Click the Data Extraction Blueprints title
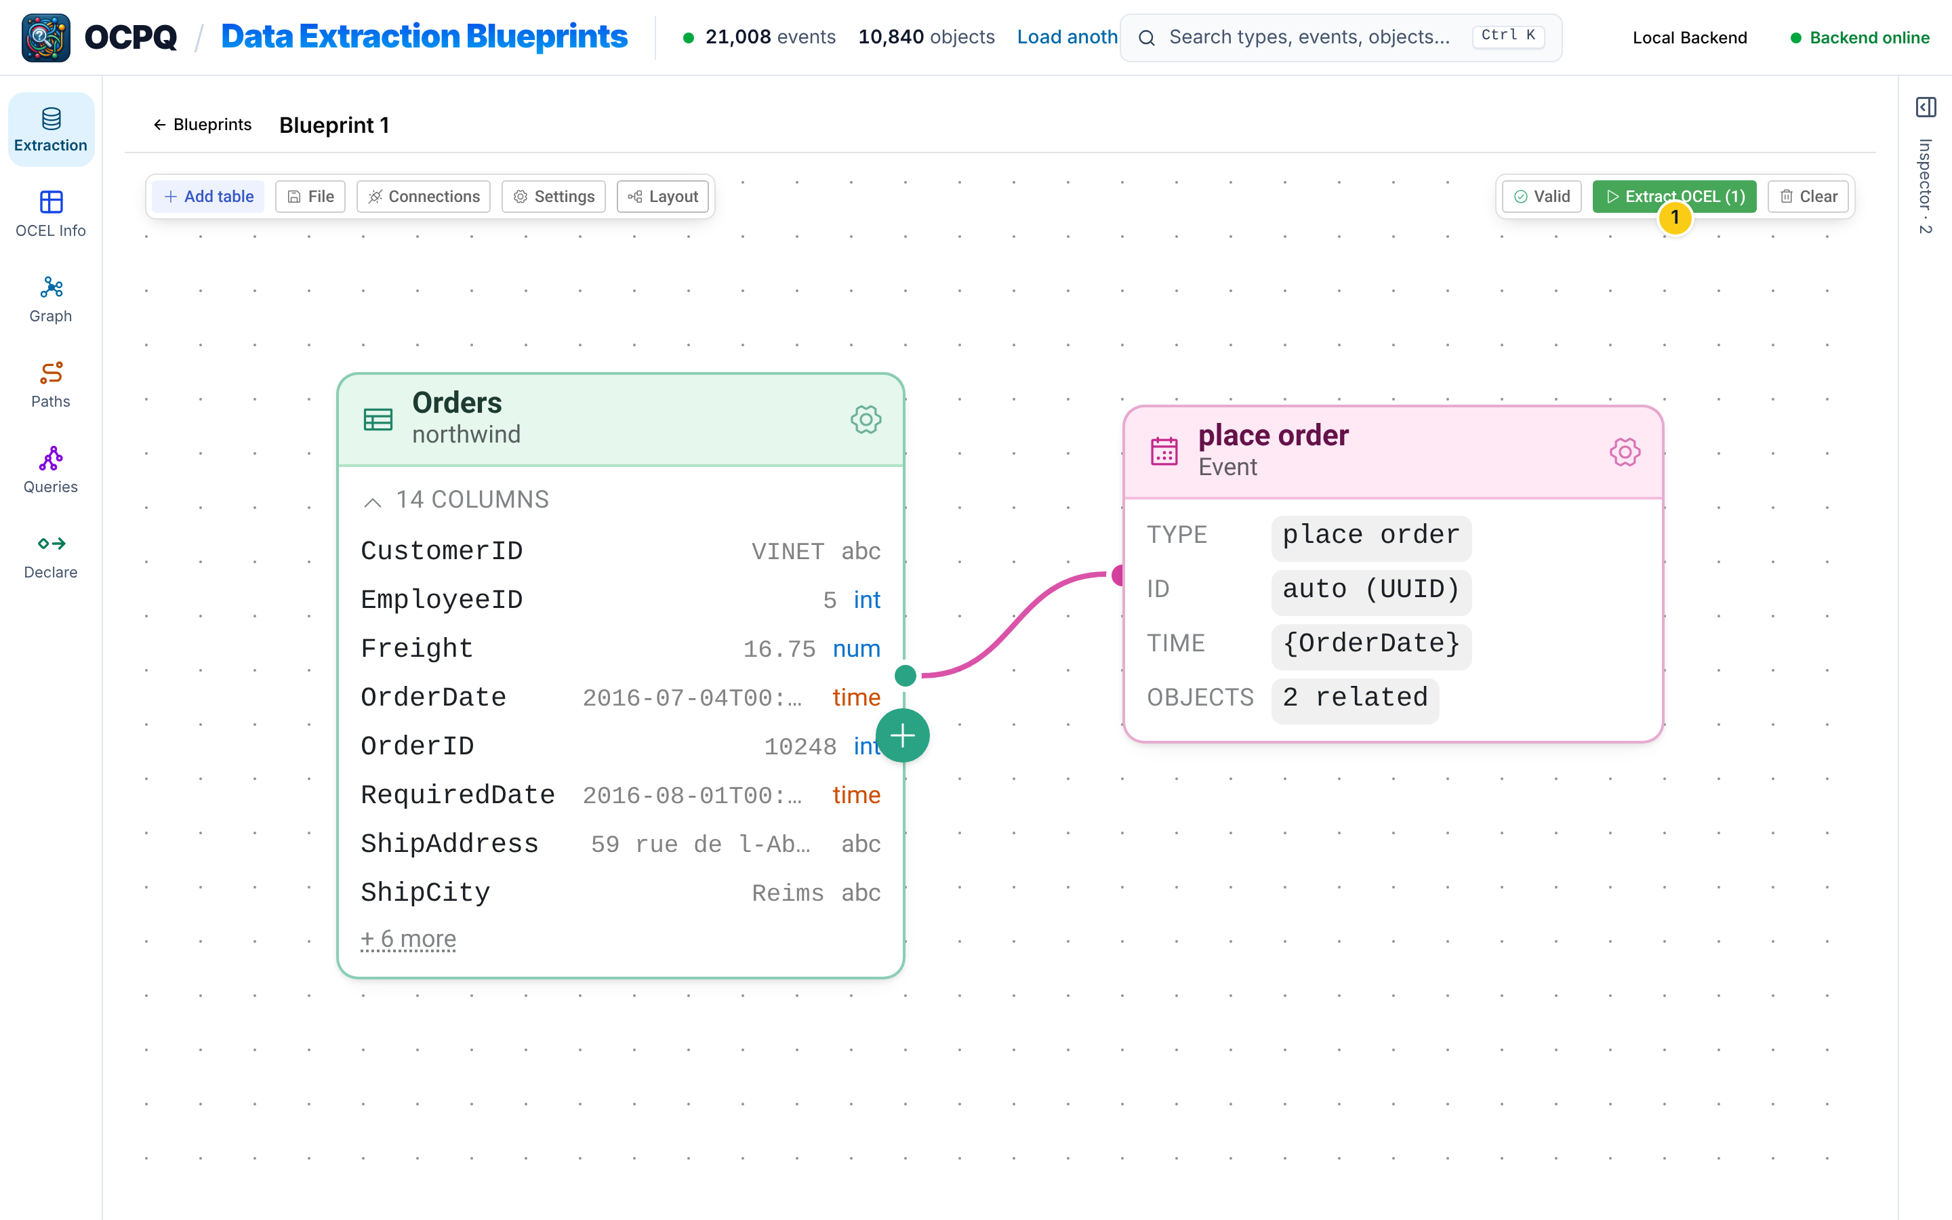The width and height of the screenshot is (1952, 1220). tap(424, 37)
